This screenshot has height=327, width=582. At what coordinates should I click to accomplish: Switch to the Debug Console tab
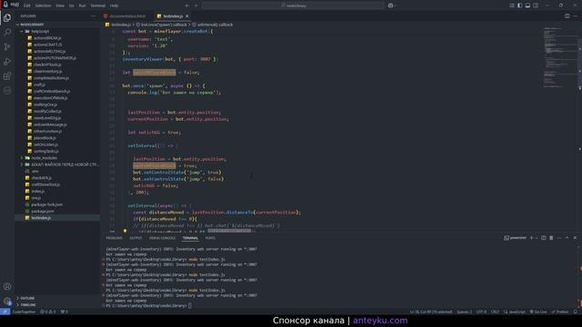pyautogui.click(x=162, y=238)
